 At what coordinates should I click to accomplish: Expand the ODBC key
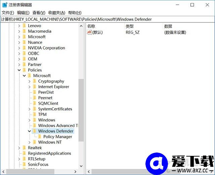tap(19, 54)
